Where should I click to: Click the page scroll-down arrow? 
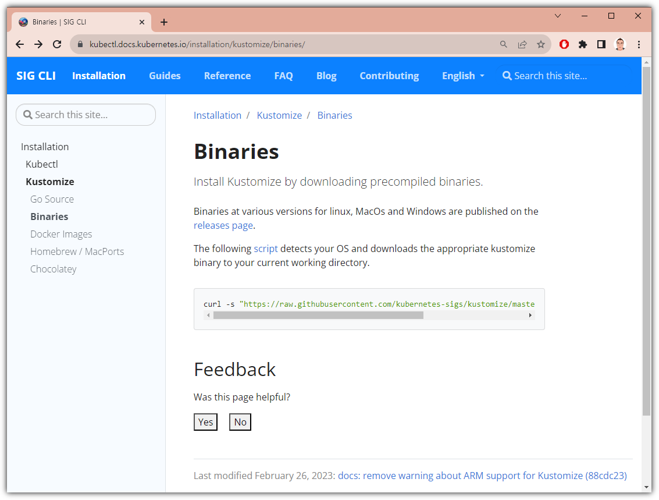tap(646, 487)
